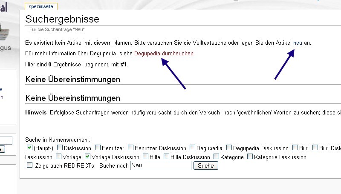This screenshot has height=194, width=341.
Task: Check the Kategorie Diskussion checkbox
Action: click(x=250, y=157)
